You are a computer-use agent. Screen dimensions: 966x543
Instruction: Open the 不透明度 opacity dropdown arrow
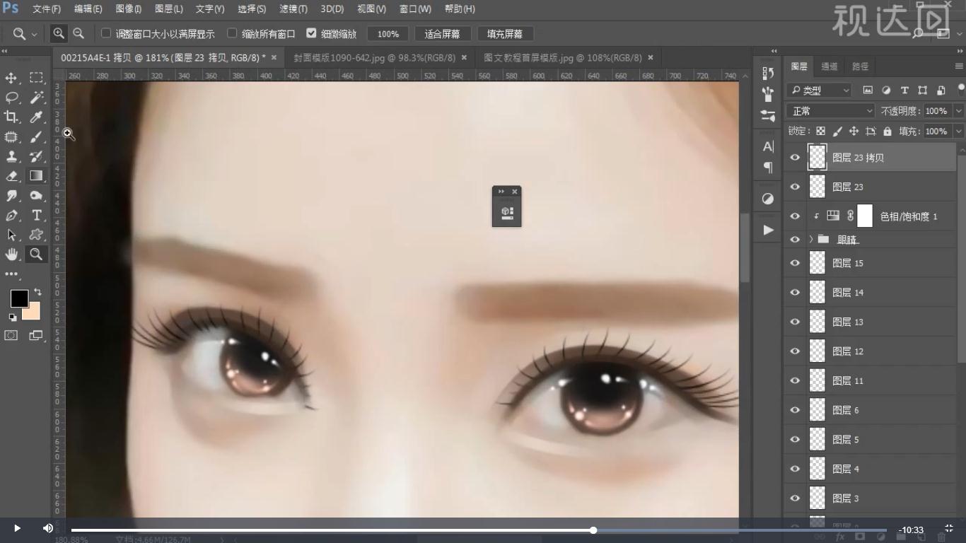tap(959, 111)
